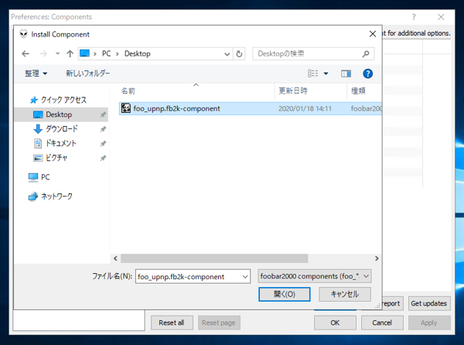This screenshot has height=345, width=464.
Task: Close the Preferences: Components window
Action: (x=441, y=17)
